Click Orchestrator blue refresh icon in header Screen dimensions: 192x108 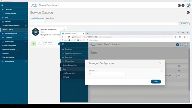pyautogui.click(x=177, y=45)
